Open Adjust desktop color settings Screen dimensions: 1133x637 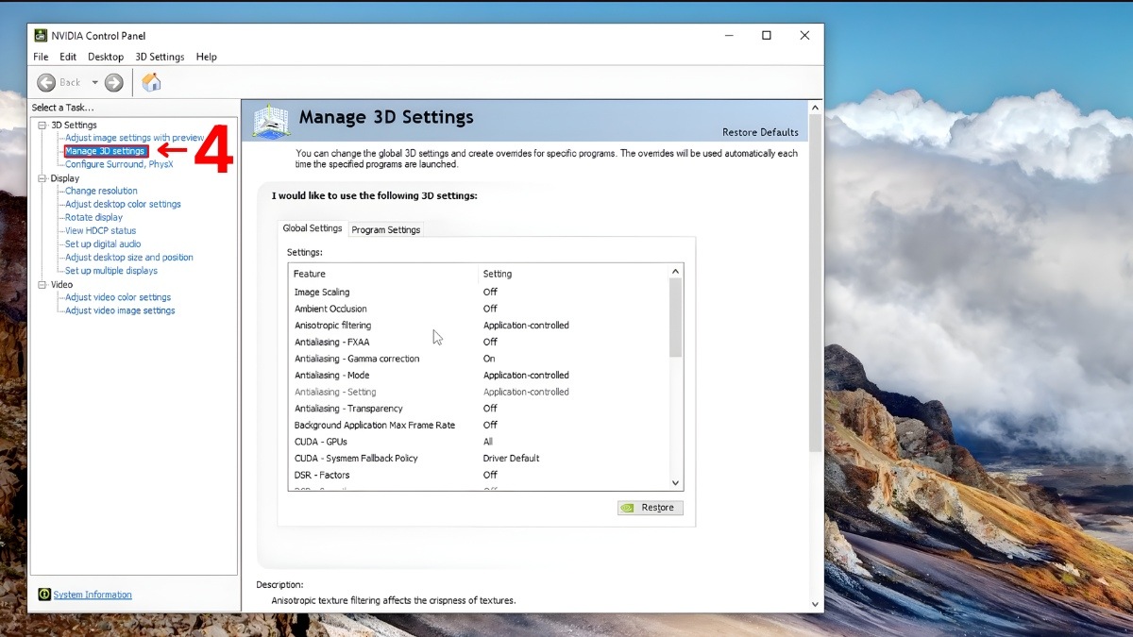pos(123,204)
